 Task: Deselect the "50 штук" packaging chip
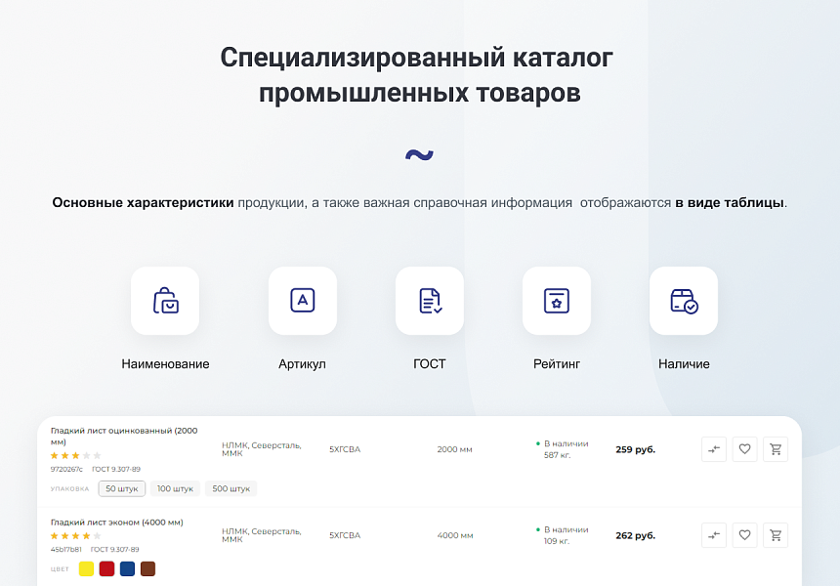(121, 488)
